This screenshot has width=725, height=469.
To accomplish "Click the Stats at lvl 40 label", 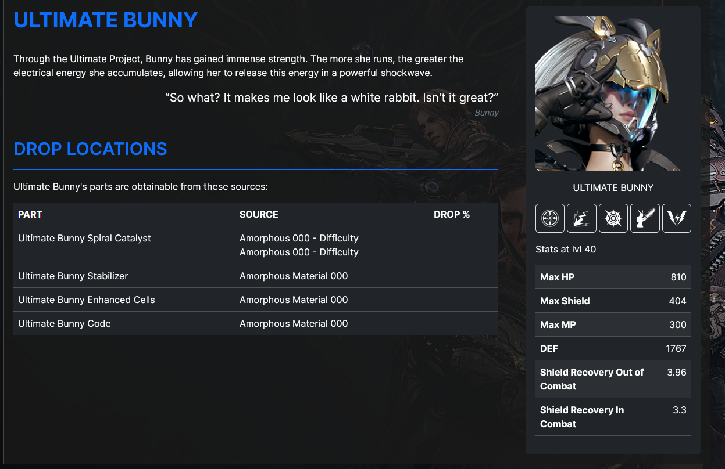I will click(566, 249).
